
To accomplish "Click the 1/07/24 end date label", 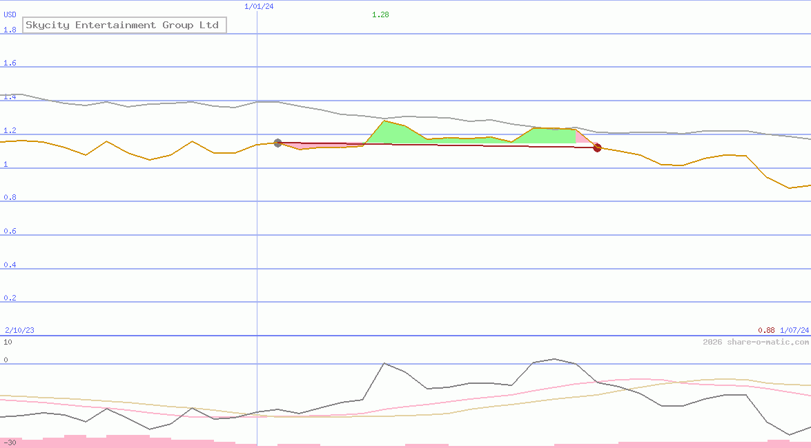I will (794, 330).
